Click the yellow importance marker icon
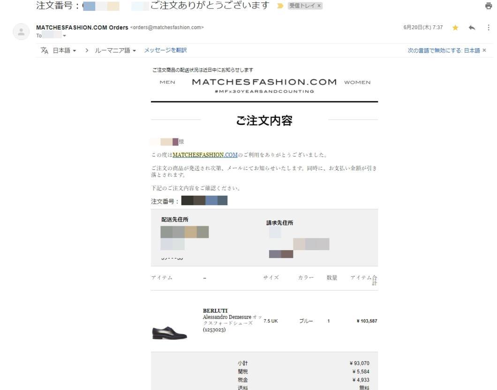Screen dimensions: 497x390 [280, 6]
